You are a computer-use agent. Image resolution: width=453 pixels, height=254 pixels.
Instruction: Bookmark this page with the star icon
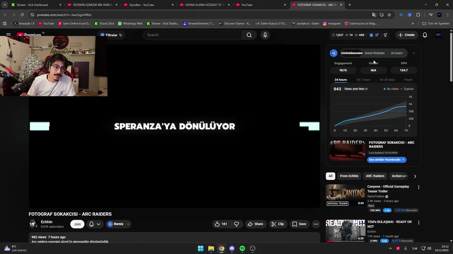(x=389, y=15)
